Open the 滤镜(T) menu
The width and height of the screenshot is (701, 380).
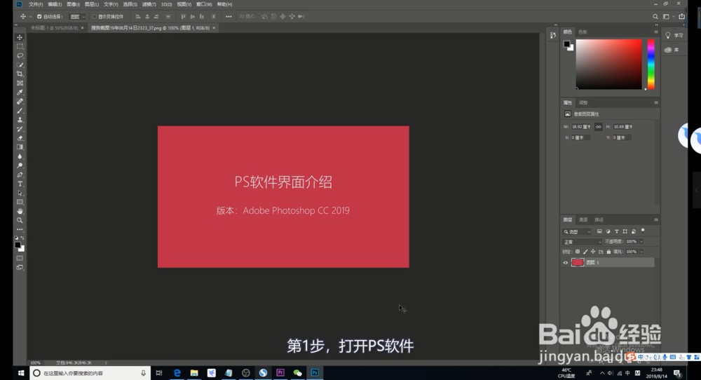click(149, 4)
